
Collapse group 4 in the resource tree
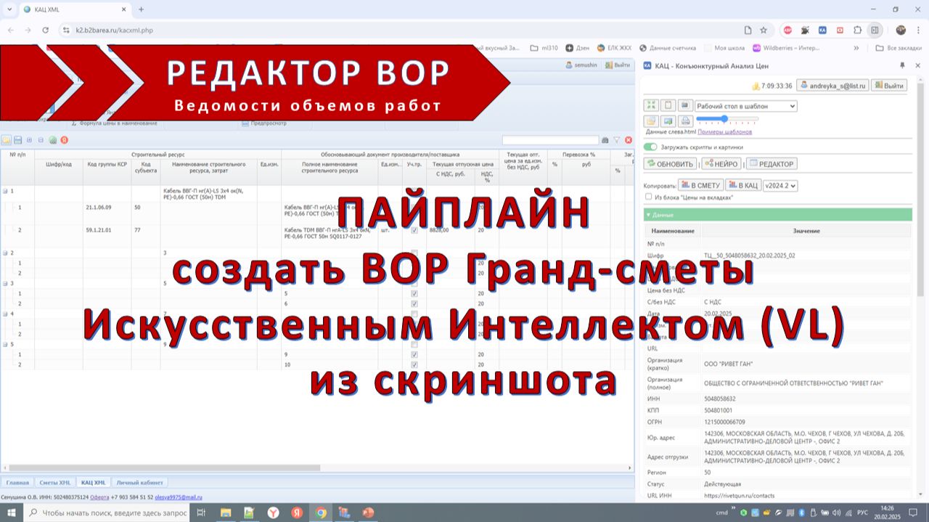pyautogui.click(x=5, y=314)
